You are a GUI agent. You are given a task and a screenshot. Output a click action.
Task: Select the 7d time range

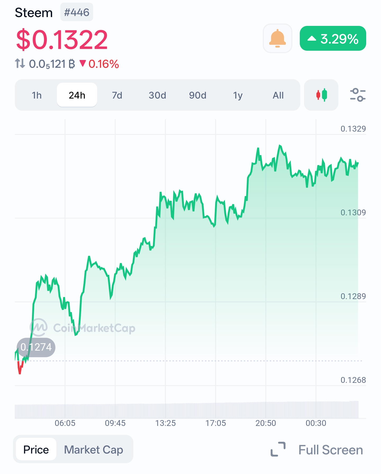[x=117, y=95]
